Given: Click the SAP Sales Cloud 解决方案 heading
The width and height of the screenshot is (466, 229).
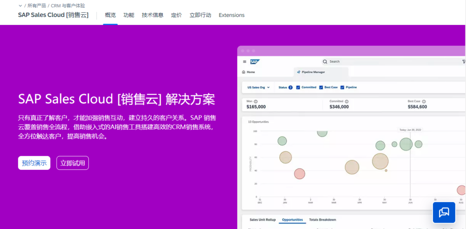Looking at the screenshot, I should [116, 100].
